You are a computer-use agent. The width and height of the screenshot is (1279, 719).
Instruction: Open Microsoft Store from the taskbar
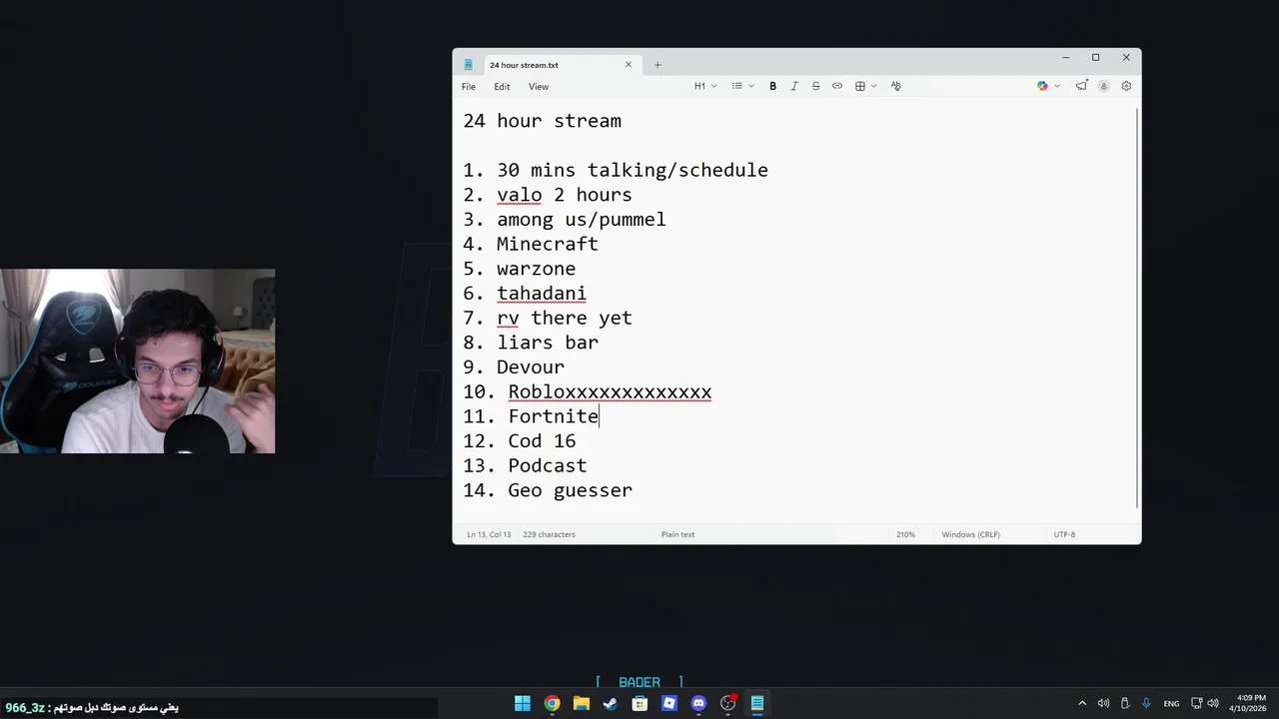click(x=639, y=703)
